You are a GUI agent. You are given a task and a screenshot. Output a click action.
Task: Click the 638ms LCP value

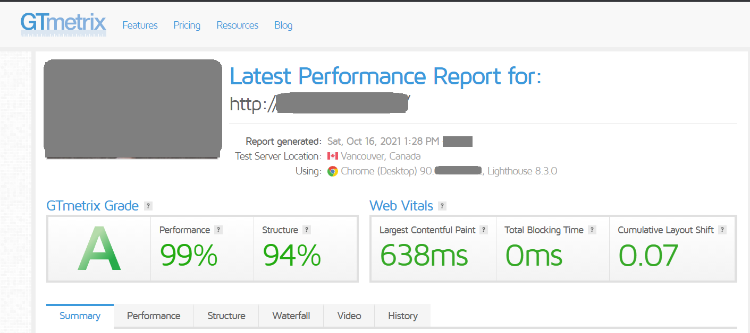coord(424,255)
